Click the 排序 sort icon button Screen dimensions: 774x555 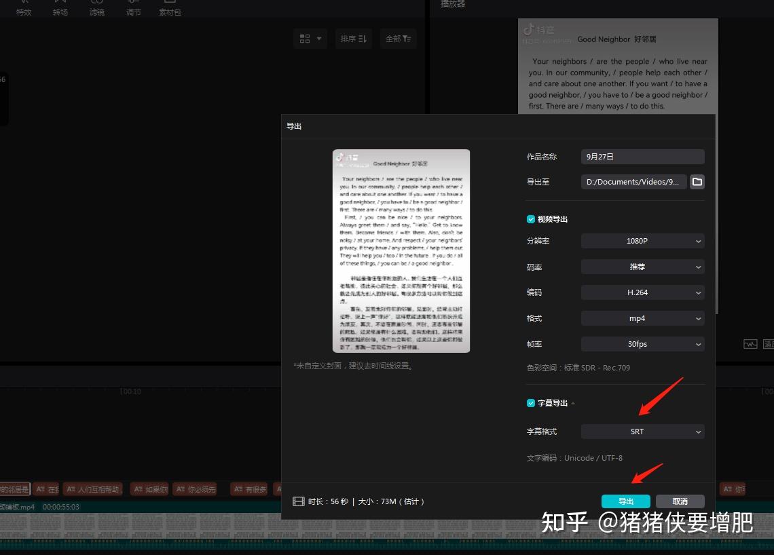(354, 39)
